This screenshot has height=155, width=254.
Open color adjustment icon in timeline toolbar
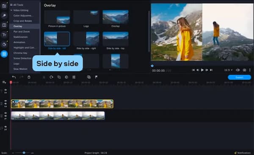(x=66, y=77)
